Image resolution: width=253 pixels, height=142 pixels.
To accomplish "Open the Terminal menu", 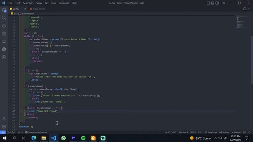I will (x=64, y=3).
